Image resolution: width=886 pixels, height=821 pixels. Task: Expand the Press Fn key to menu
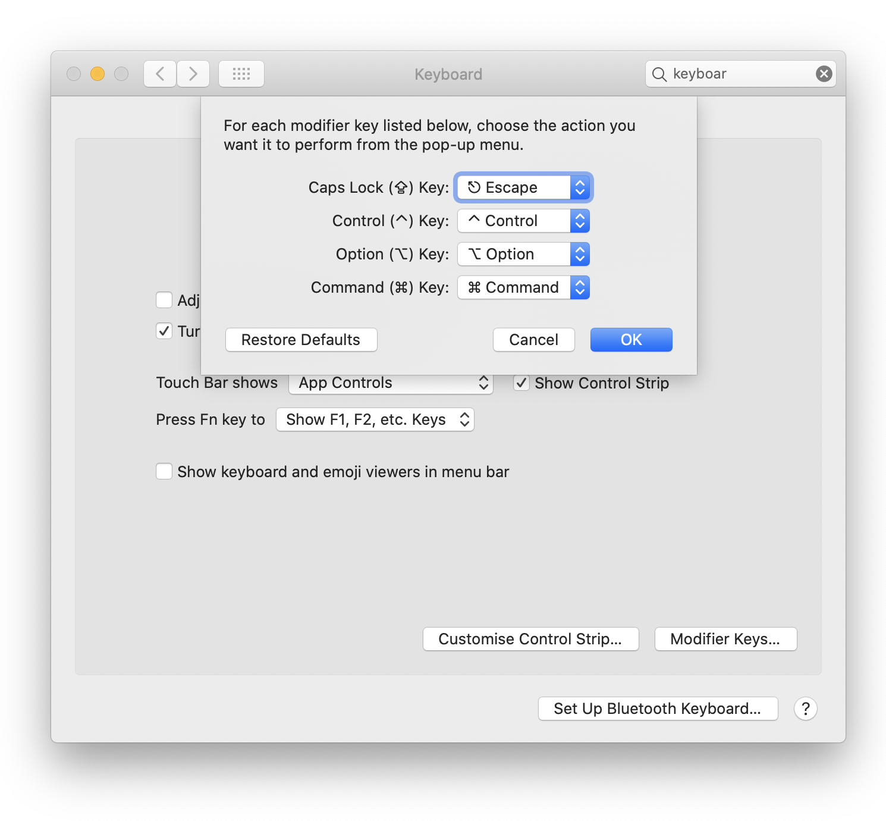[x=375, y=419]
